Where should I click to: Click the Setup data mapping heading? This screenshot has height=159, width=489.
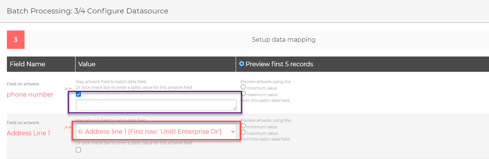[x=284, y=39]
